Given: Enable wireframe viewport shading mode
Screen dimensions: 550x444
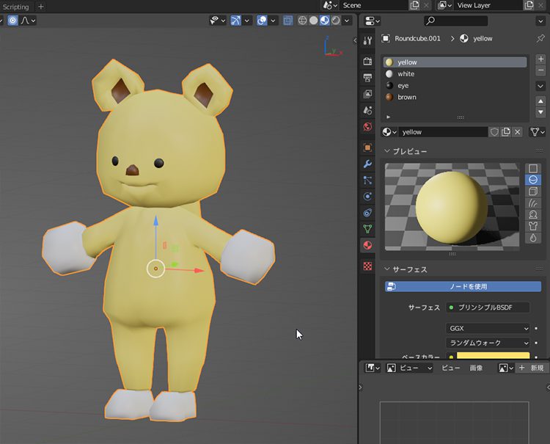Looking at the screenshot, I should coord(302,21).
